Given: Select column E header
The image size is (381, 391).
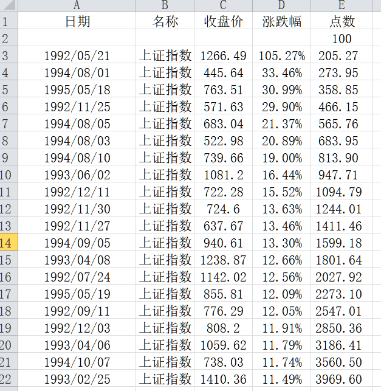Looking at the screenshot, I should (342, 5).
